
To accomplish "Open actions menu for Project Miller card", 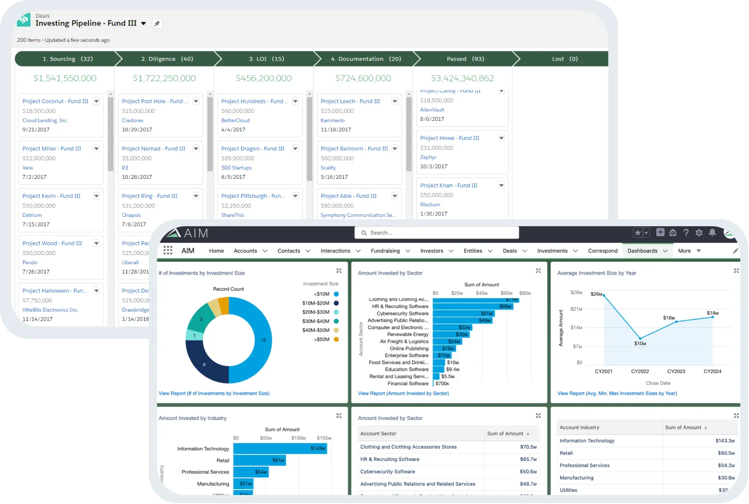I will [96, 149].
